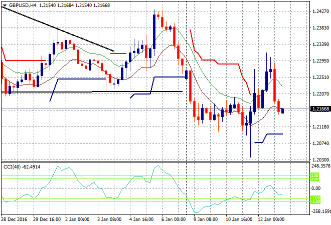Select time axis label 29 Dec 16:00
This screenshot has width=331, height=225.
[47, 219]
